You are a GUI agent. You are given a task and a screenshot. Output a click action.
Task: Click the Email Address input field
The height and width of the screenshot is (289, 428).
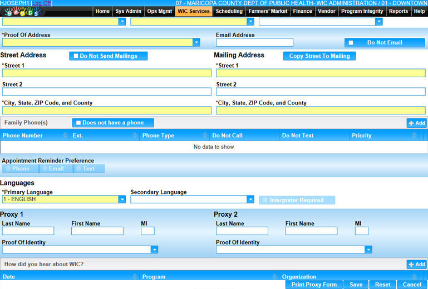[x=254, y=43]
